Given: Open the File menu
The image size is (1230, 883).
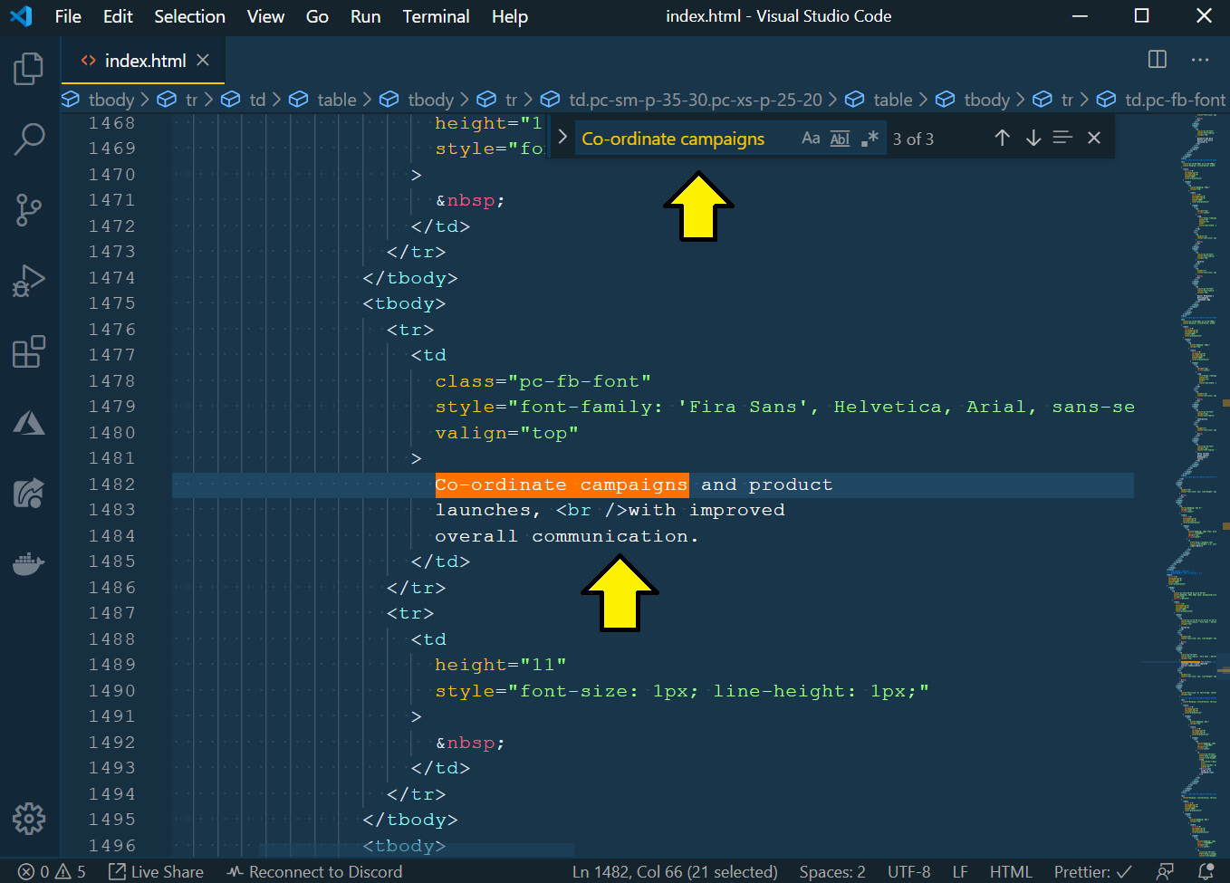Looking at the screenshot, I should point(68,16).
